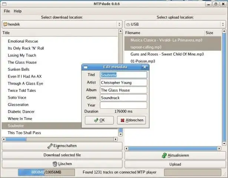Select track Where In Time
Screen dimensions: 228x178
pyautogui.click(x=20, y=119)
